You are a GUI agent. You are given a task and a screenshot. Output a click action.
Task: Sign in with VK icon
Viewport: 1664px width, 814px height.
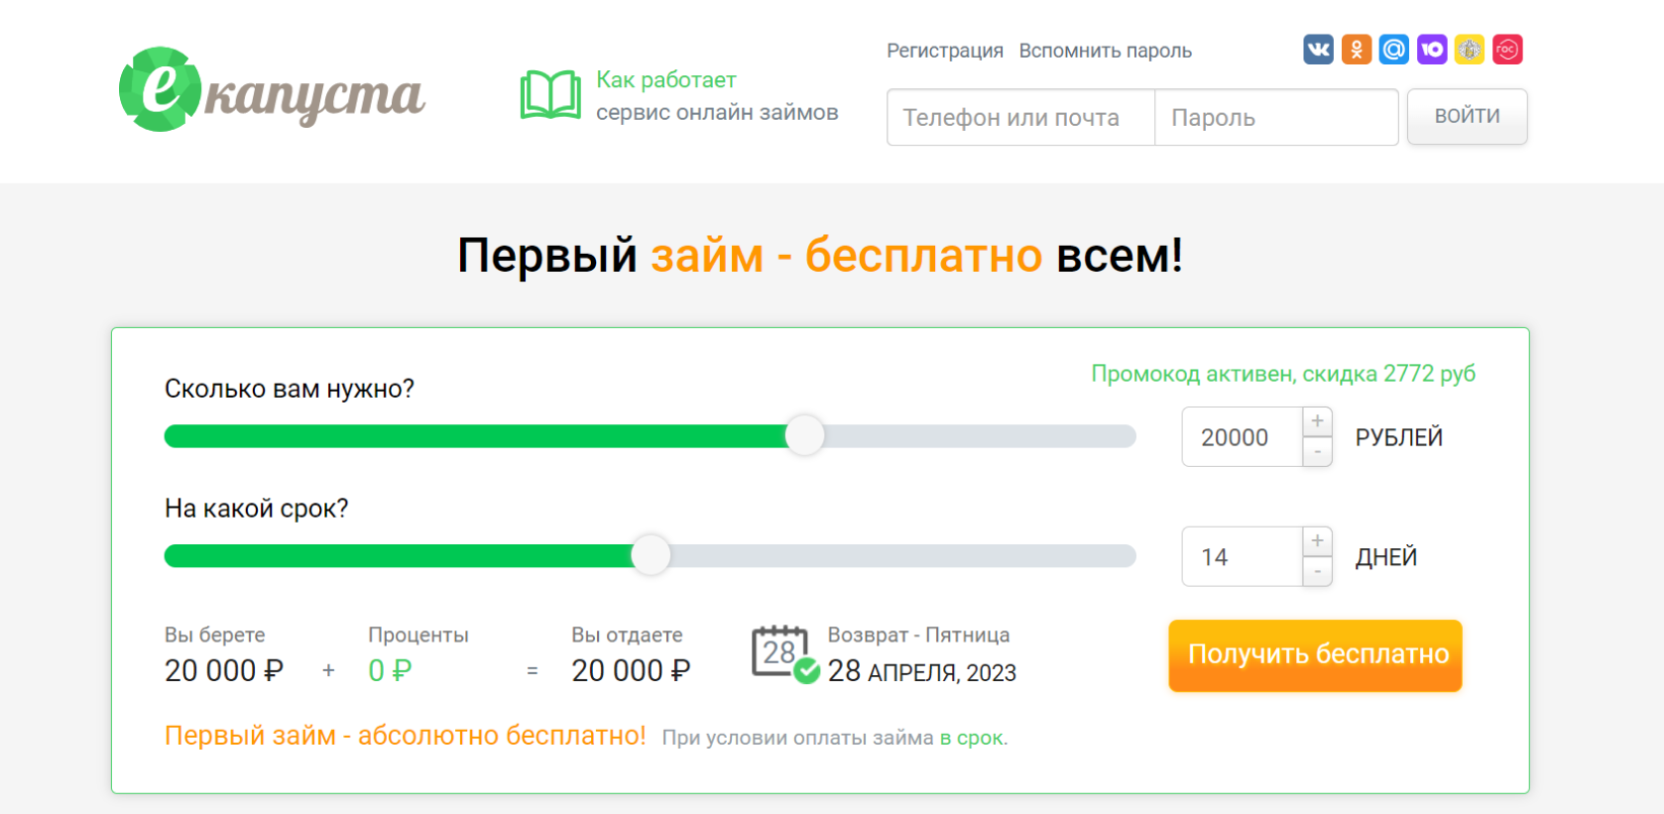(x=1318, y=49)
